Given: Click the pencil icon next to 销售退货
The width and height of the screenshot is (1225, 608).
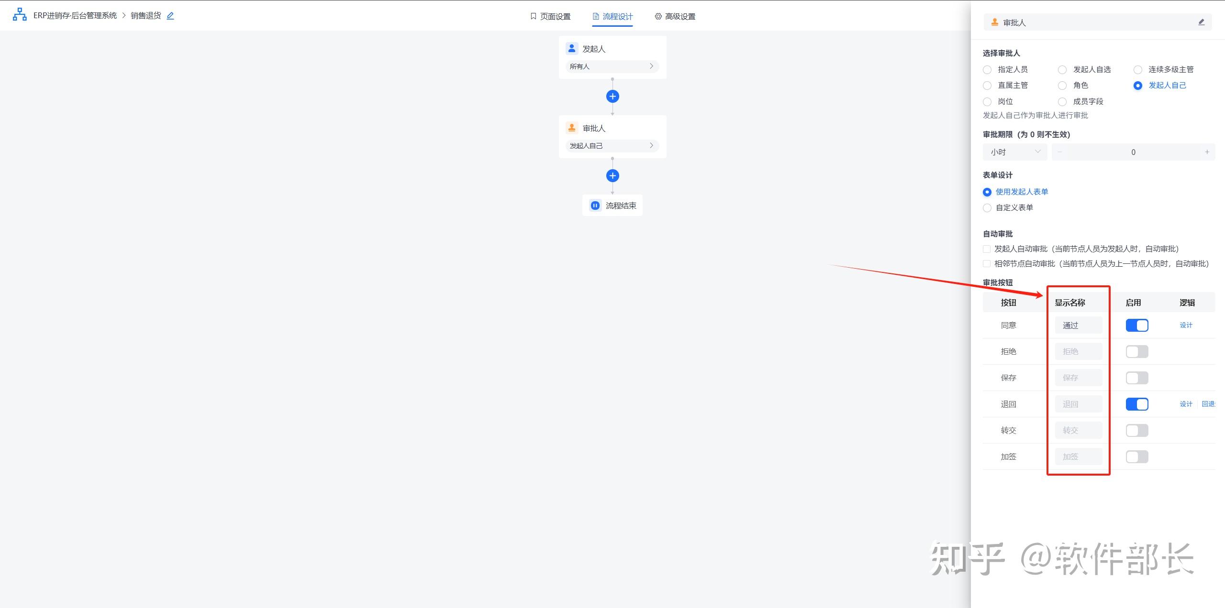Looking at the screenshot, I should [x=170, y=16].
